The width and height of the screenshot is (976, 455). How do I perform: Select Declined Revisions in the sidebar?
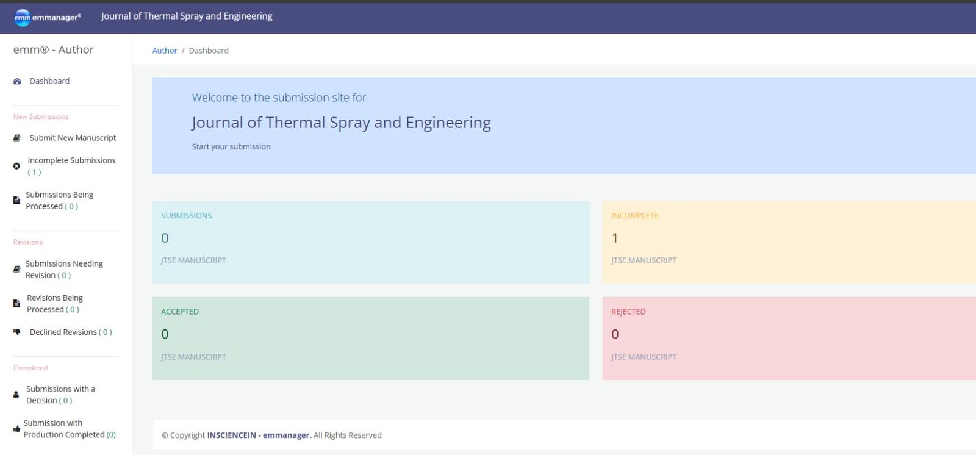[63, 332]
